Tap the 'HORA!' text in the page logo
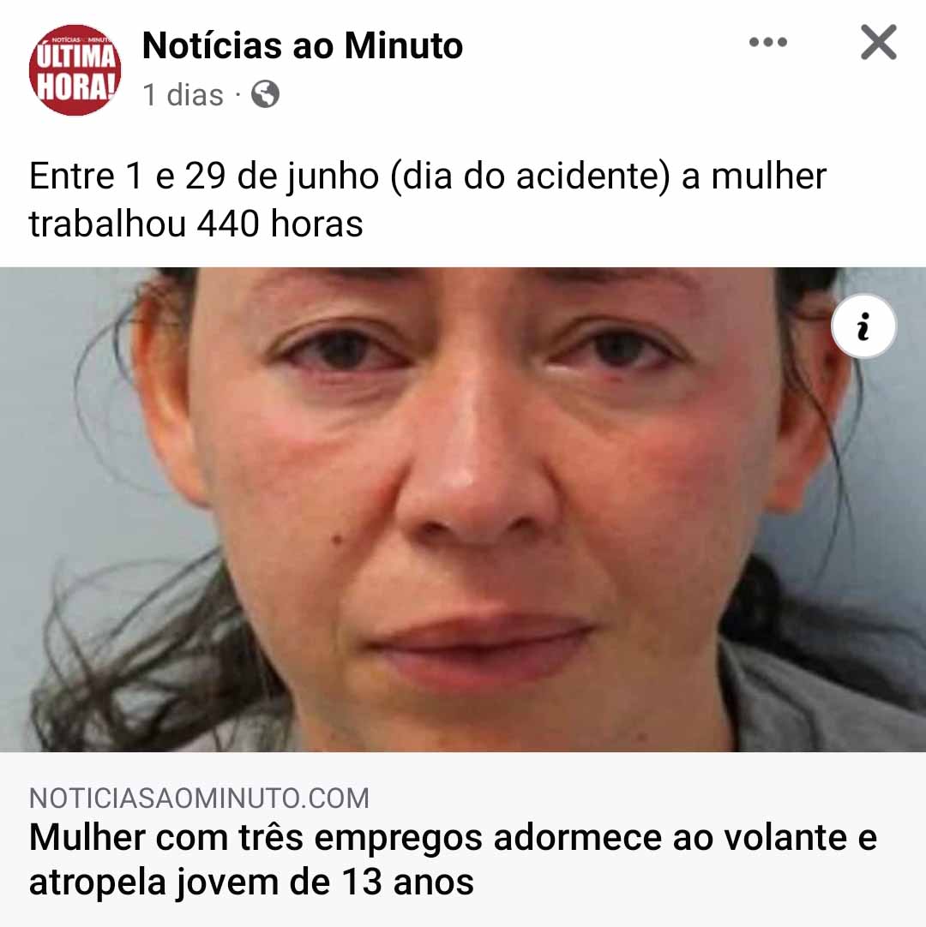 (x=75, y=87)
